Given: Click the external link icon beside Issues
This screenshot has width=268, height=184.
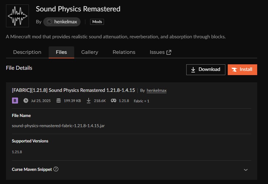Looking at the screenshot, I should click(169, 52).
